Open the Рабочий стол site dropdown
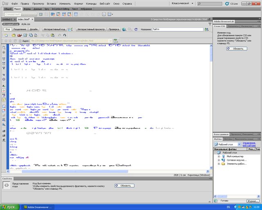 click(x=227, y=144)
